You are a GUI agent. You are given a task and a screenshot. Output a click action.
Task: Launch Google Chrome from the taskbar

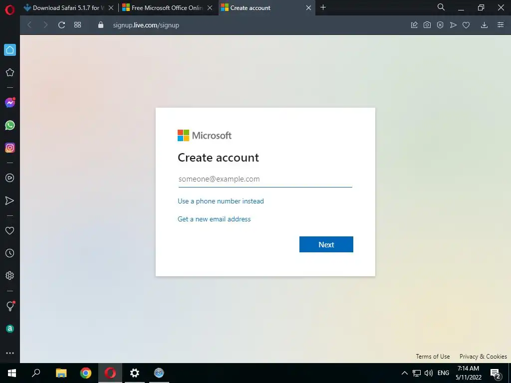coord(86,373)
